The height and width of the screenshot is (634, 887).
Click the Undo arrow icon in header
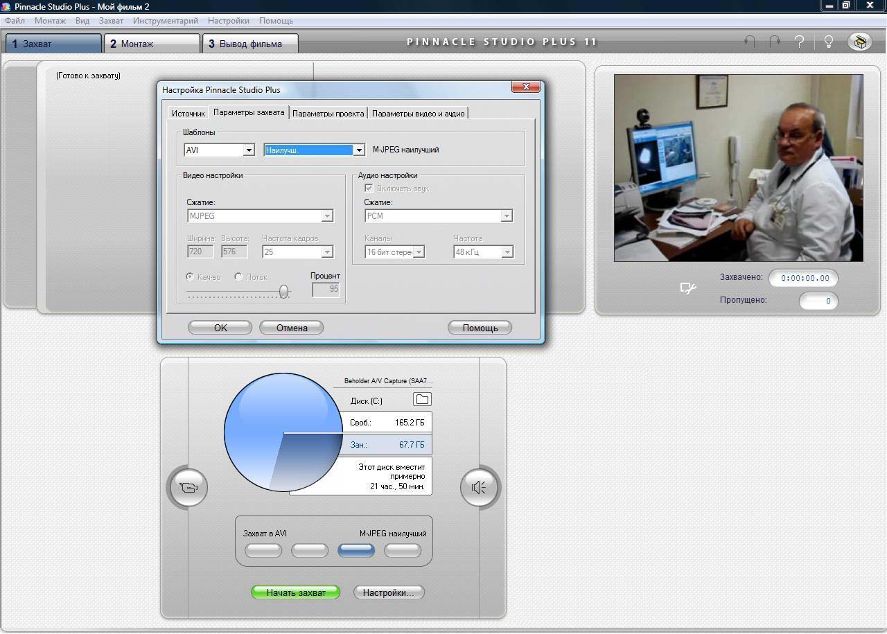pyautogui.click(x=749, y=42)
